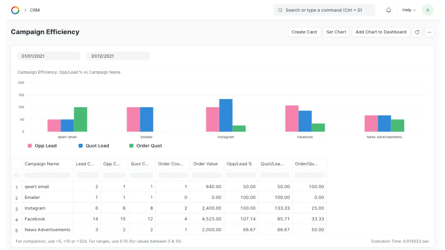Image resolution: width=445 pixels, height=250 pixels.
Task: Toggle visibility of the Order Quot series
Action: point(145,145)
